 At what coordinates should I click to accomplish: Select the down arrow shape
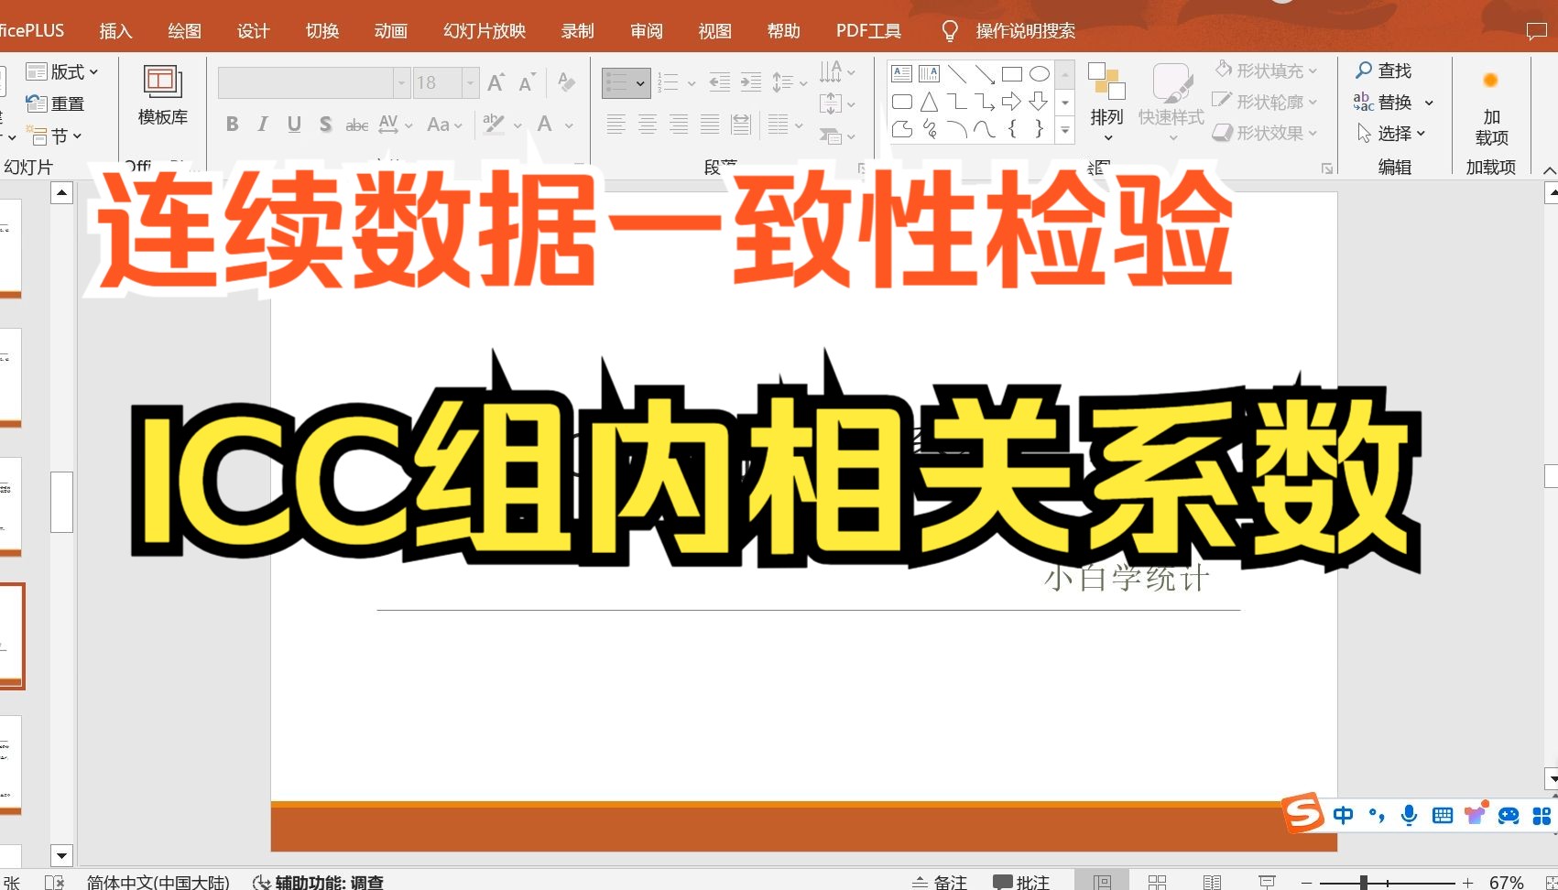[x=1040, y=101]
